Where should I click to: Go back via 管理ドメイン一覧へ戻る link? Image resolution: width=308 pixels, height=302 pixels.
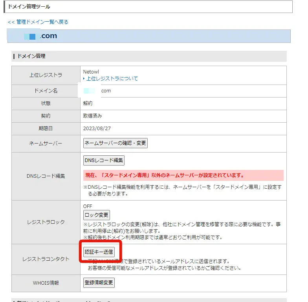(38, 22)
